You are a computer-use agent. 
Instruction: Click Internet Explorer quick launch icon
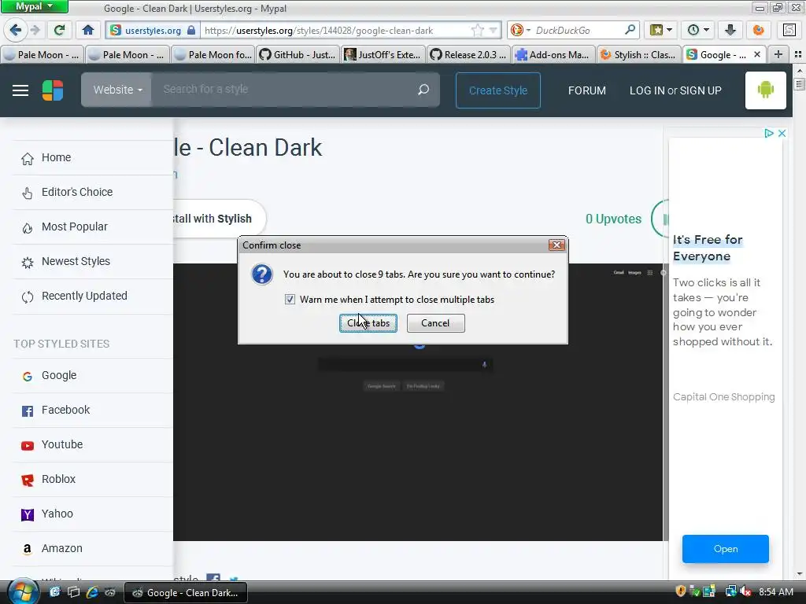point(92,592)
